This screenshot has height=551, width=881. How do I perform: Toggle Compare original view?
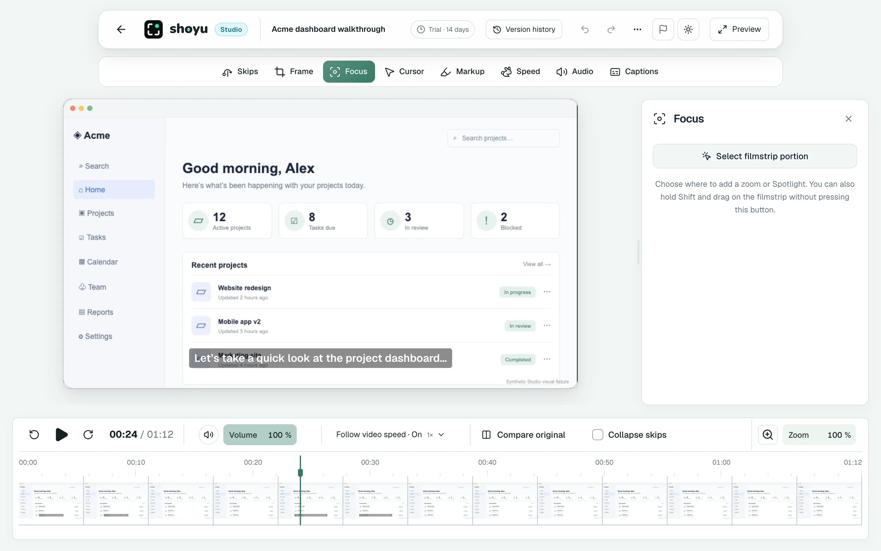click(523, 435)
